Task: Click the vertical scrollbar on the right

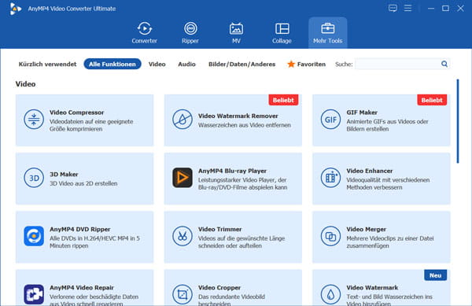Action: [458, 121]
